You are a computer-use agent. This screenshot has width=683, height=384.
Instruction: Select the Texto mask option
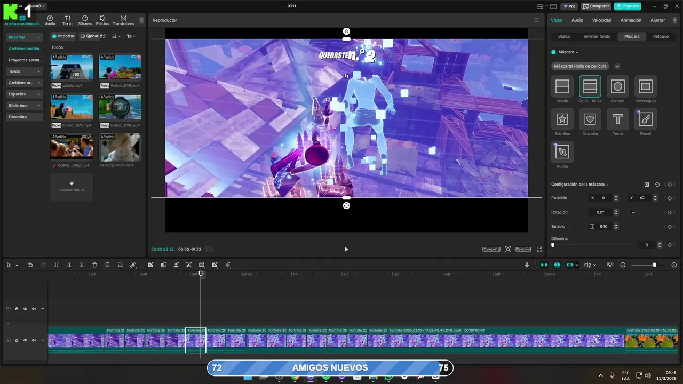[x=618, y=119]
